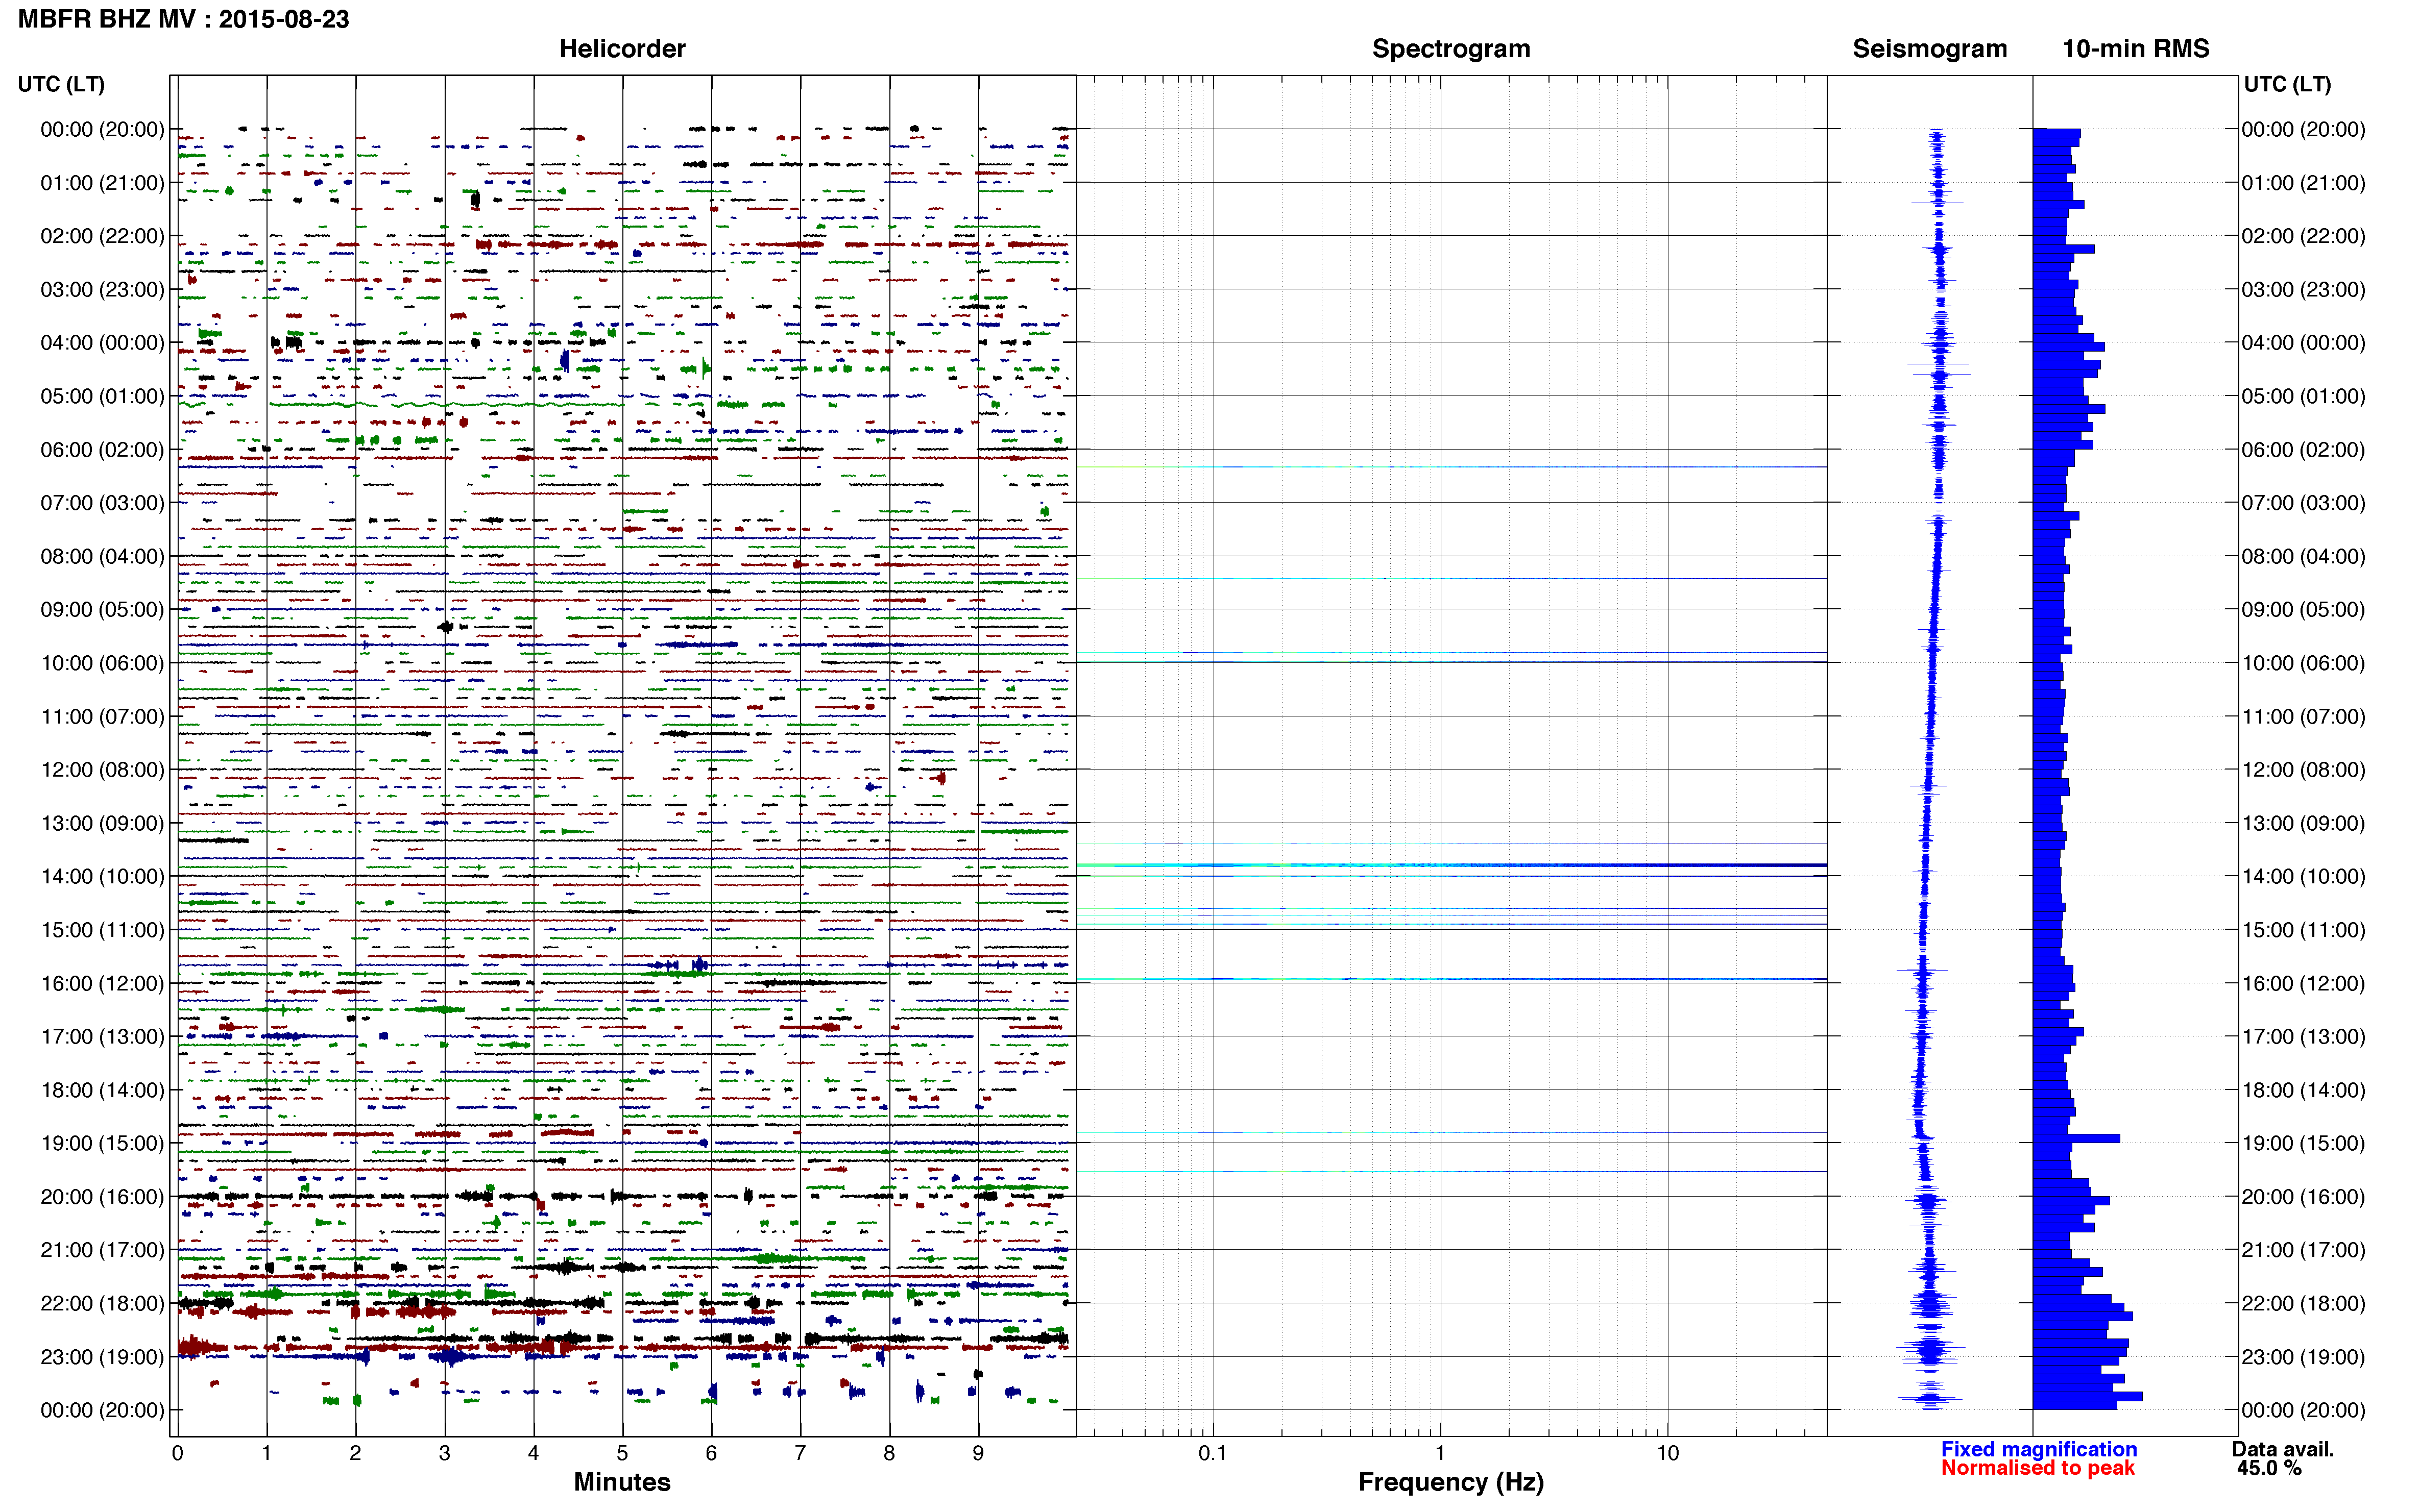Click left time label 13:00 (09:00)
2420x1512 pixels.
click(x=102, y=823)
